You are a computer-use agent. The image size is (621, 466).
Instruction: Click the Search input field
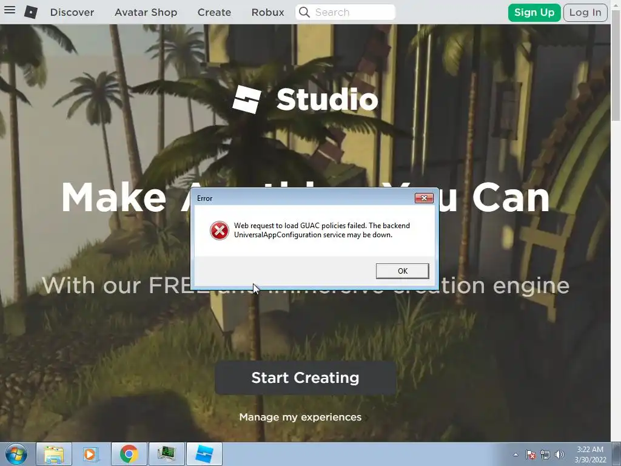[x=345, y=12]
